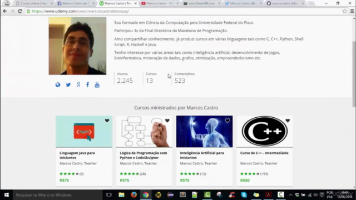Switch to the GitHub marcoscastro tab

[x=284, y=3]
